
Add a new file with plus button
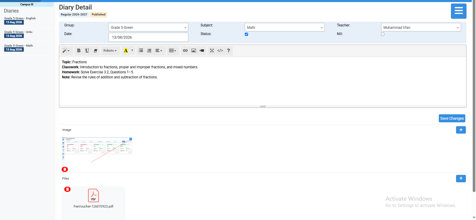click(461, 178)
